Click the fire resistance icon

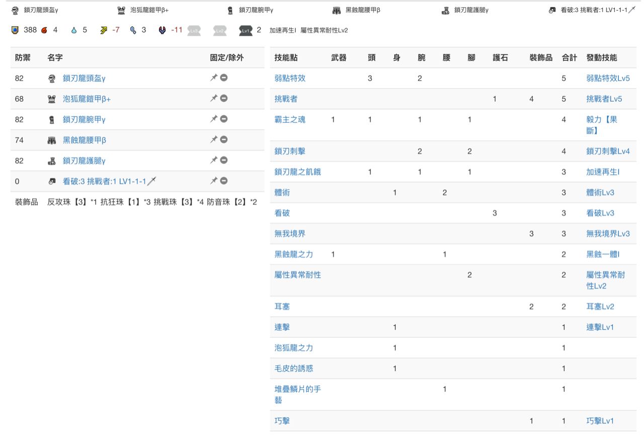click(44, 30)
